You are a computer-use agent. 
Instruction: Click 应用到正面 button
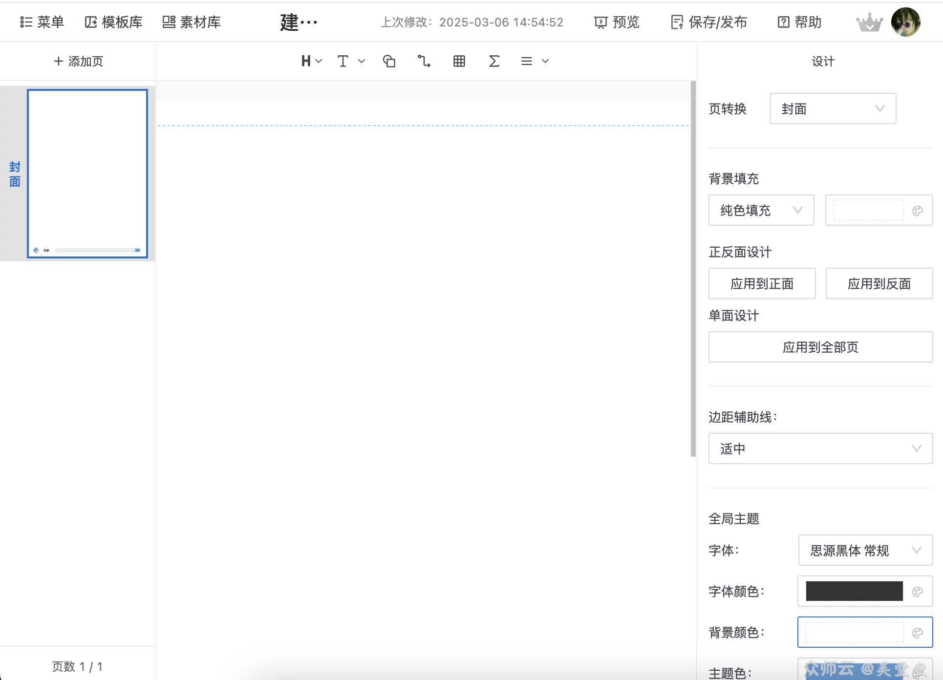click(x=762, y=283)
